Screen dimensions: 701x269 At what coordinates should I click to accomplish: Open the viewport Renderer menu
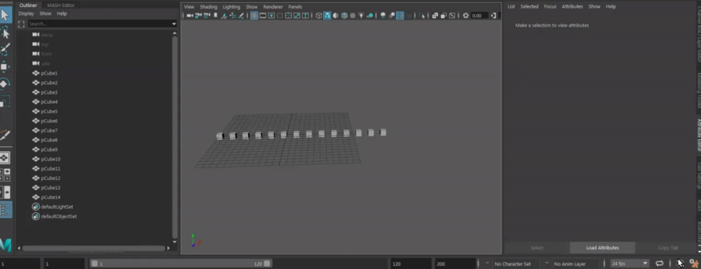coord(273,7)
